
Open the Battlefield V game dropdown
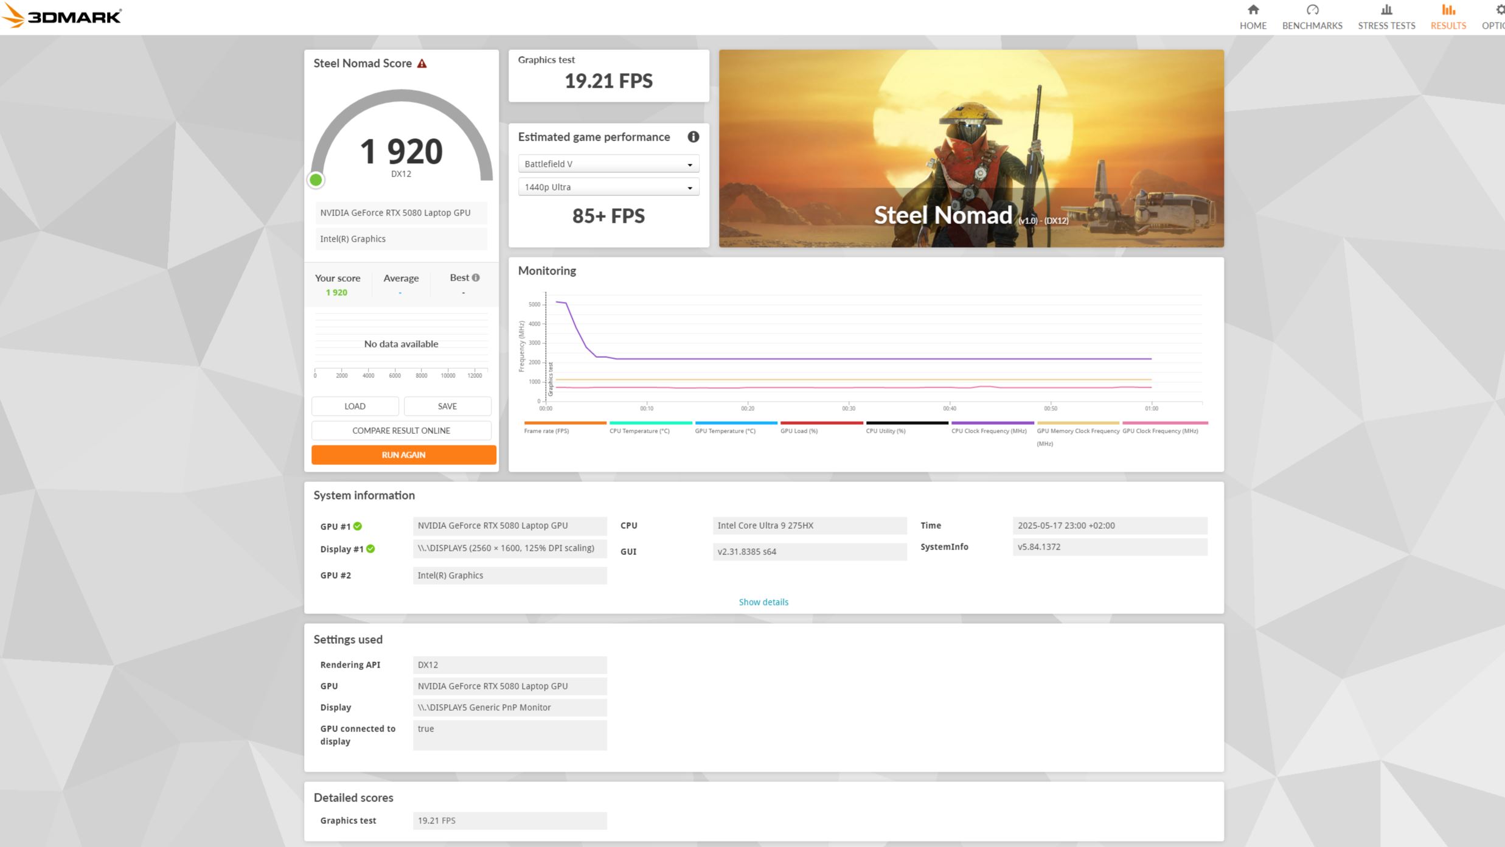tap(608, 164)
